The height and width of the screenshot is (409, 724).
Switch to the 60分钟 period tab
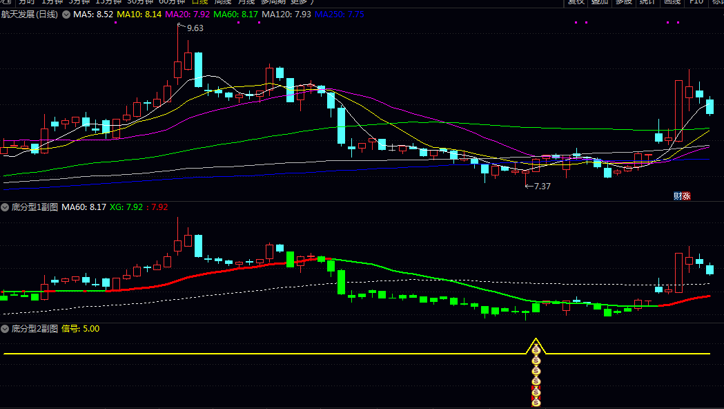click(171, 2)
